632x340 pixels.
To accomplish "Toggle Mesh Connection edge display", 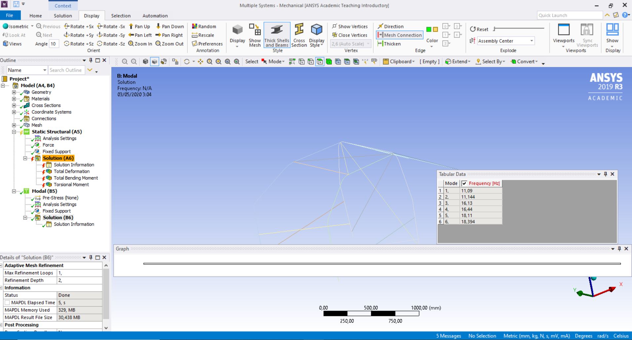I will [400, 35].
